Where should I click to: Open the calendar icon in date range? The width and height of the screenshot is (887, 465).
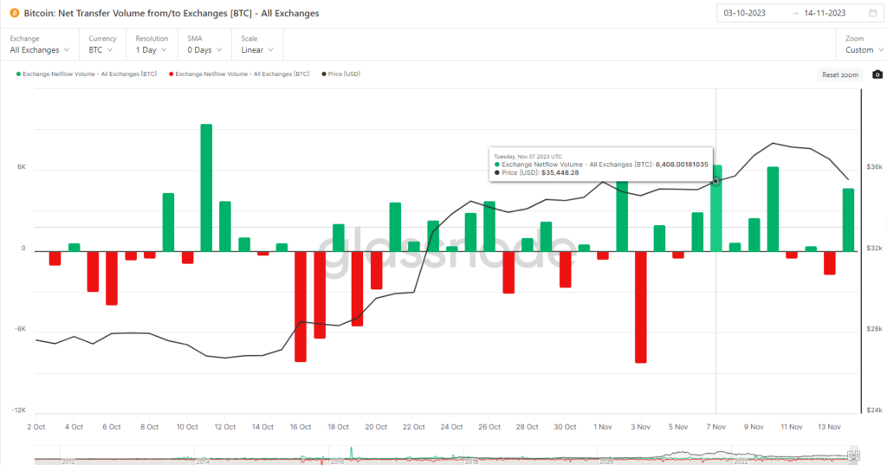click(873, 13)
